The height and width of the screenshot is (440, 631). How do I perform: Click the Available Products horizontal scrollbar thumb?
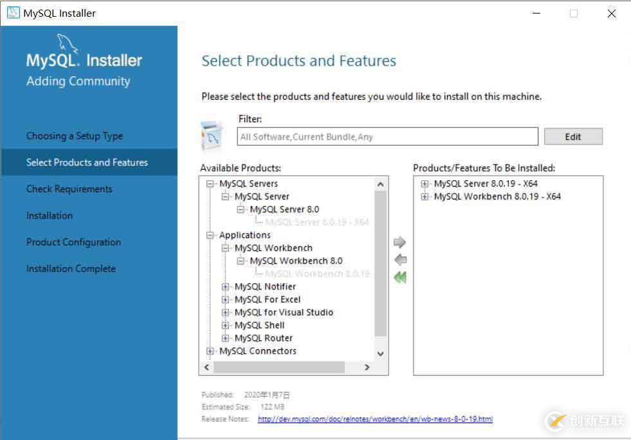[x=279, y=367]
